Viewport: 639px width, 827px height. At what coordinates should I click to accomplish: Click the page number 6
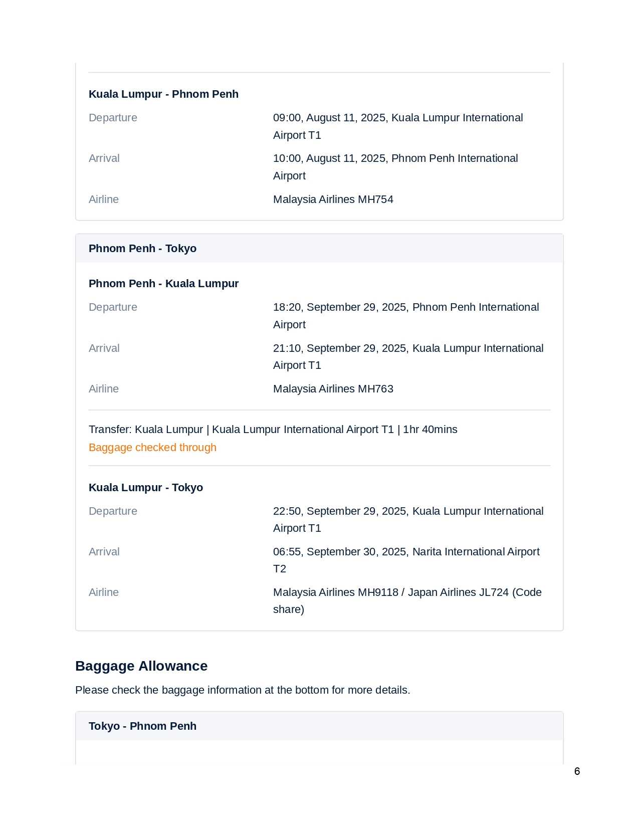coord(577,771)
